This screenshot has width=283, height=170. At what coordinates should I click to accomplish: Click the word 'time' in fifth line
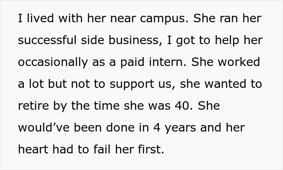(x=106, y=106)
